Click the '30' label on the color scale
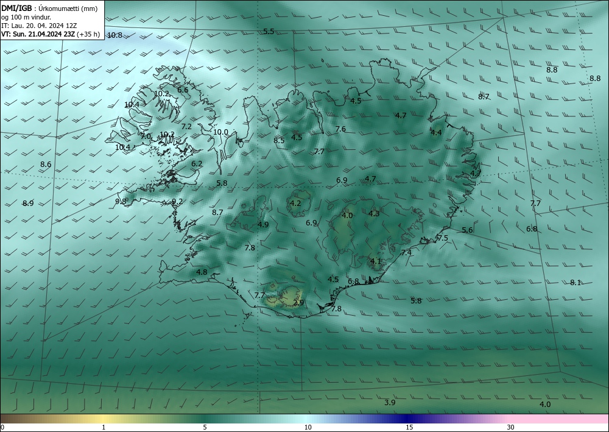Image resolution: width=609 pixels, height=432 pixels. click(x=511, y=427)
